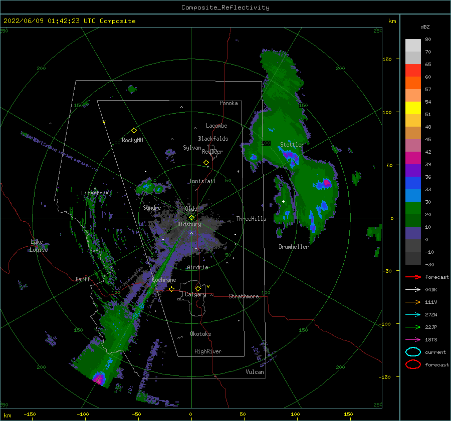This screenshot has width=451, height=421.
Task: Click the Drumheller town label
Action: [x=294, y=247]
